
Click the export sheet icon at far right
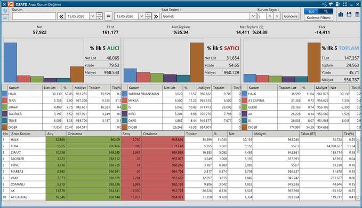click(x=357, y=14)
